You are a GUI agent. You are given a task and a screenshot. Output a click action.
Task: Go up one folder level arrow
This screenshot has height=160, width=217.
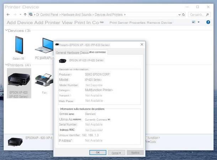[x=25, y=15]
